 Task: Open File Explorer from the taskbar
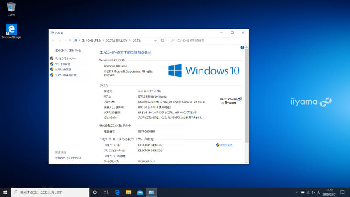(129, 192)
